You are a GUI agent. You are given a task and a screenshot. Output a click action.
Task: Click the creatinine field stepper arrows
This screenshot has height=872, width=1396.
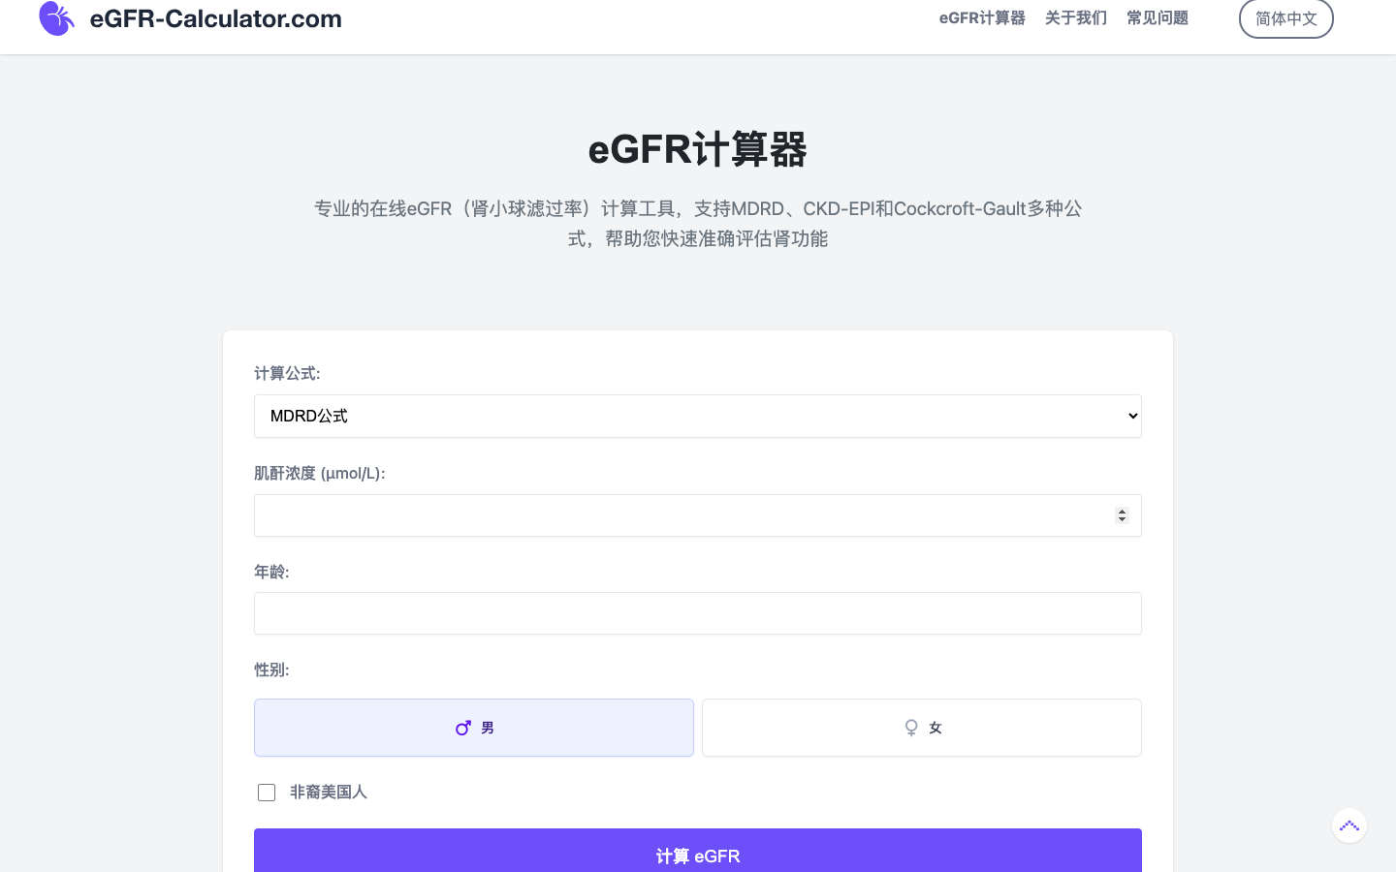pyautogui.click(x=1122, y=515)
